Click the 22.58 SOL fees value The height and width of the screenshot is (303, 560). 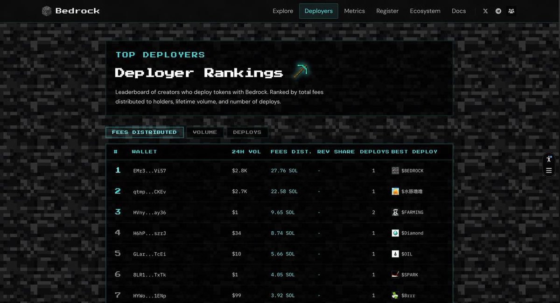(x=284, y=192)
